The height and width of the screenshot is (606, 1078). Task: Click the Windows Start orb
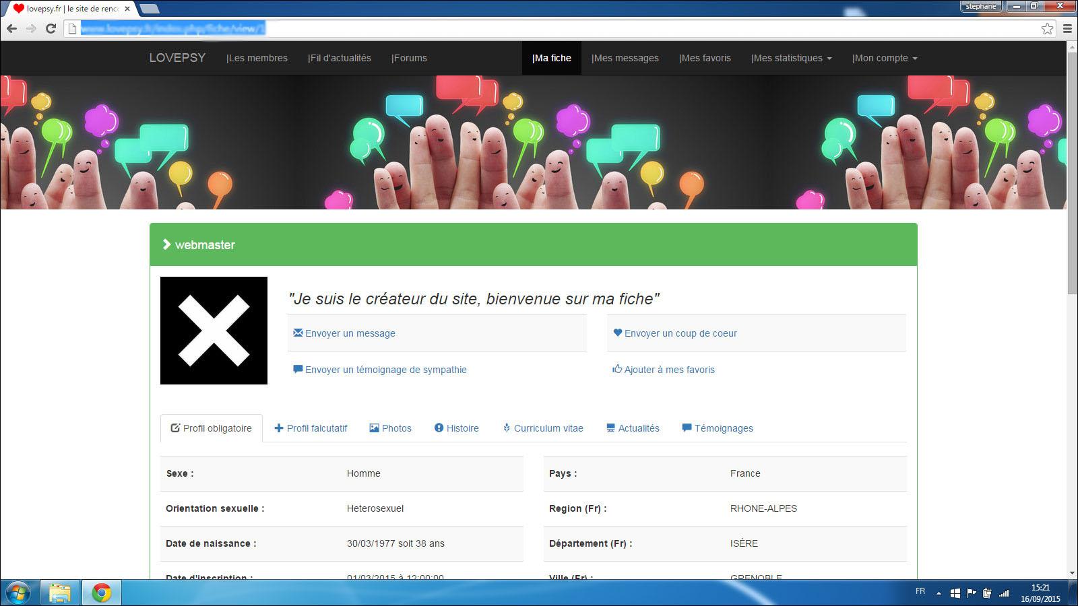click(18, 593)
